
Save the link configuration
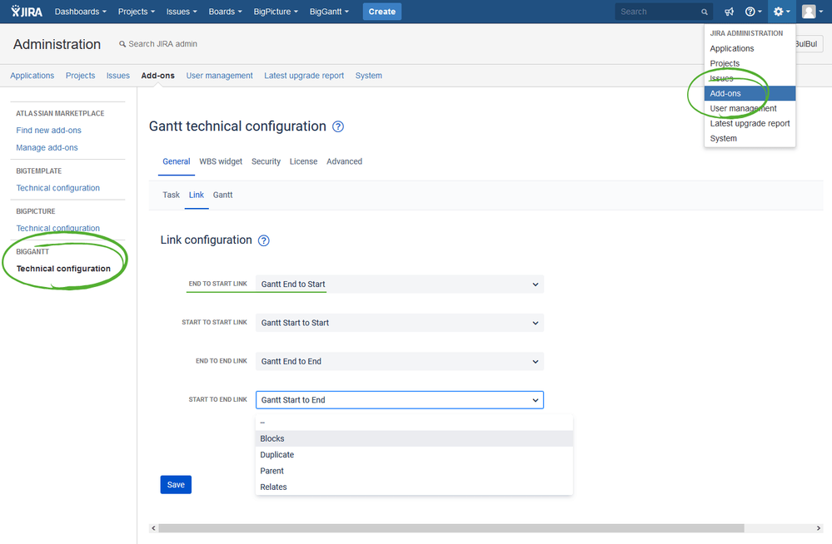[x=176, y=485]
